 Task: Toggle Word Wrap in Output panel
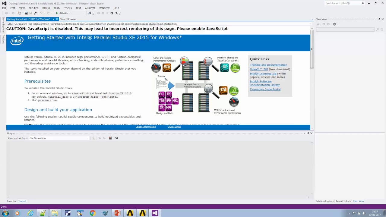click(116, 138)
